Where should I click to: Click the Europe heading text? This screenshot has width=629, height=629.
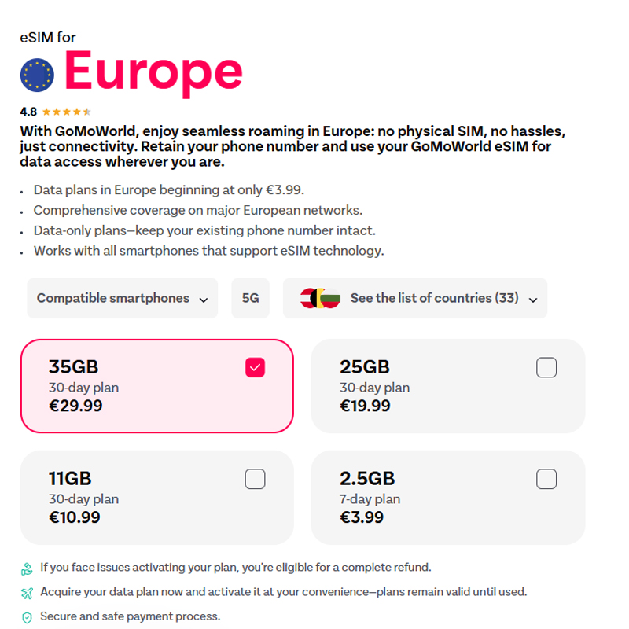click(x=153, y=72)
